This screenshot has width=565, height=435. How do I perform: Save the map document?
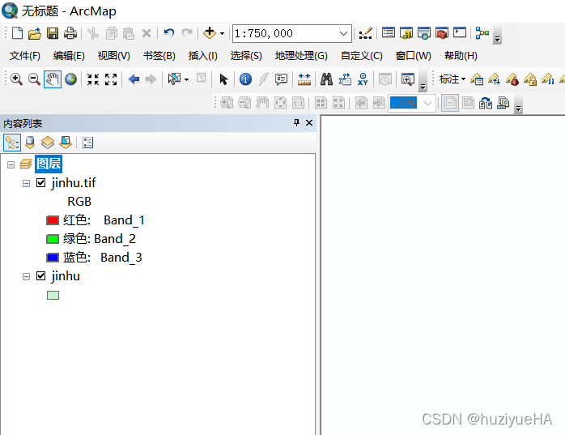[53, 33]
